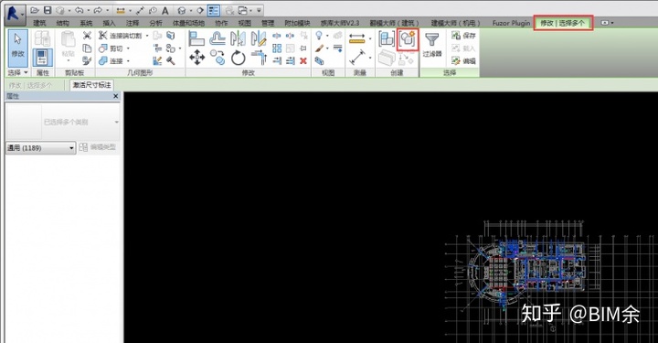Viewport: 658px width, 343px height.
Task: Click the Edit selection button
Action: 463,61
